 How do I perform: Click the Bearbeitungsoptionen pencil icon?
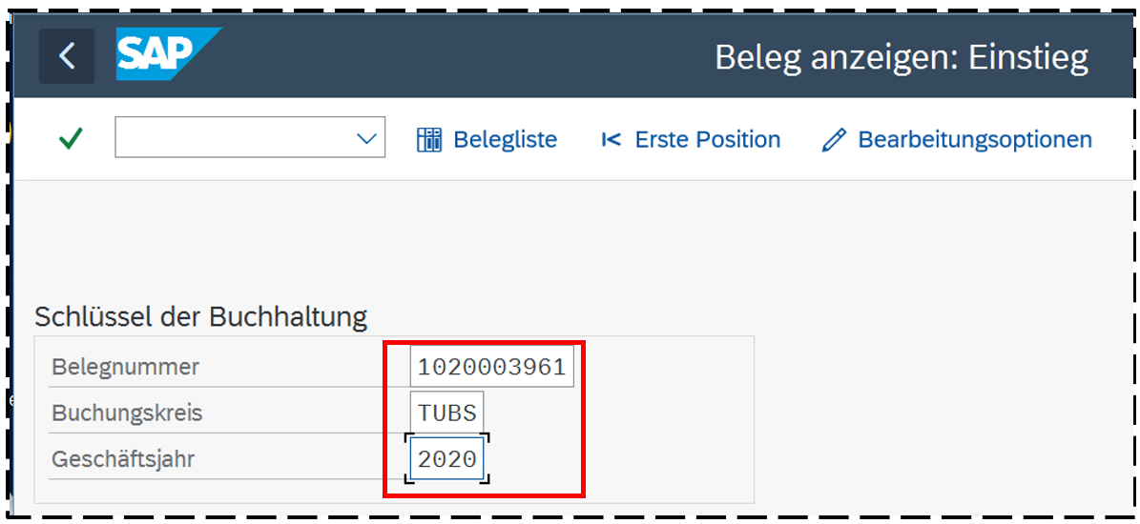834,140
